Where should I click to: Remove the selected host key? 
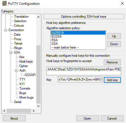(112, 62)
